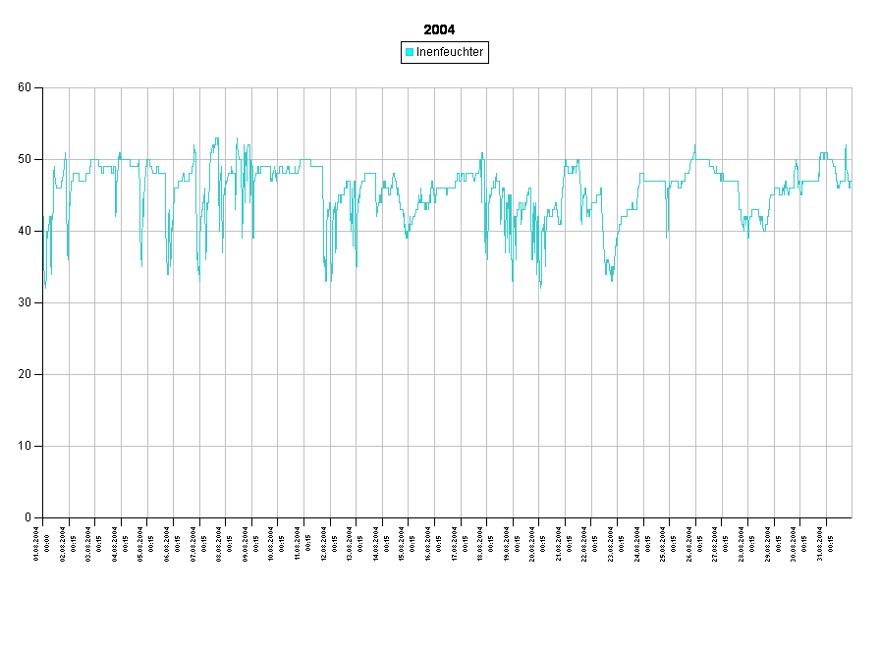Click the top-left corner of the plot area
880x650 pixels.
coord(43,87)
